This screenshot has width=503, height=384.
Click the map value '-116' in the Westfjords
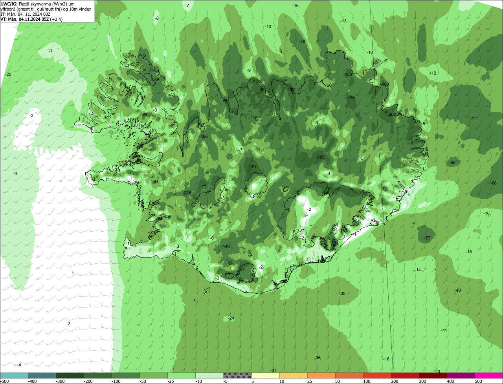click(x=156, y=80)
